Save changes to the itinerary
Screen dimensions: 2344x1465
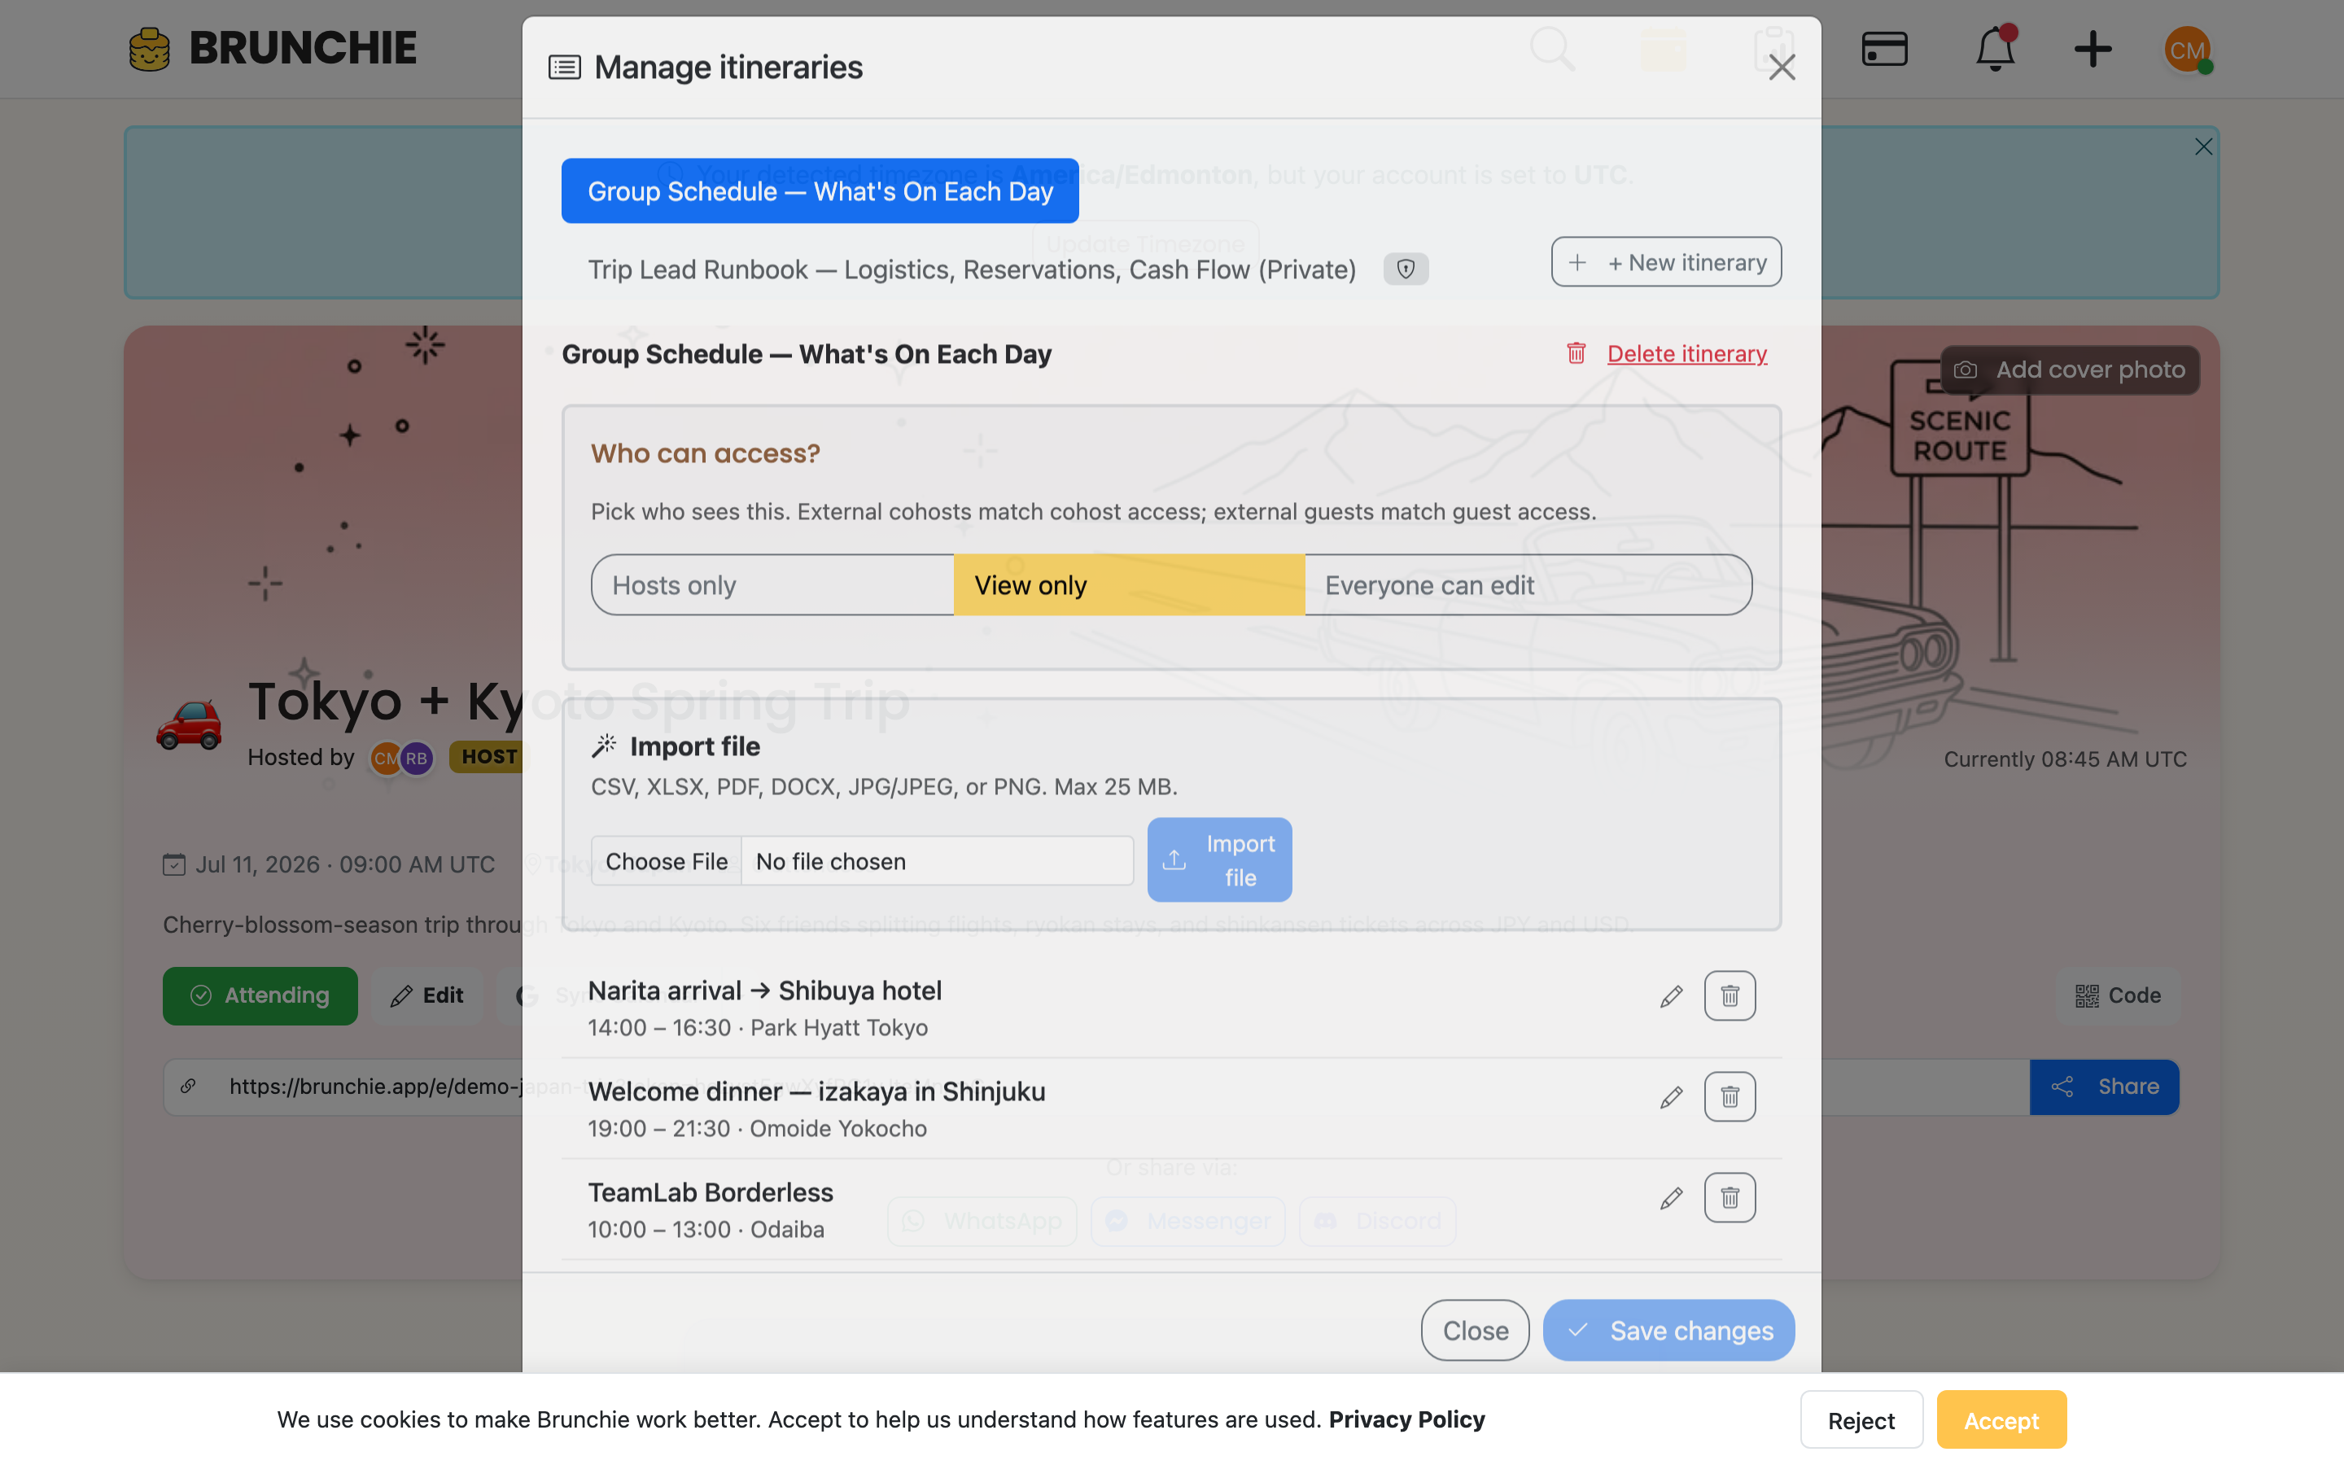[x=1668, y=1331]
